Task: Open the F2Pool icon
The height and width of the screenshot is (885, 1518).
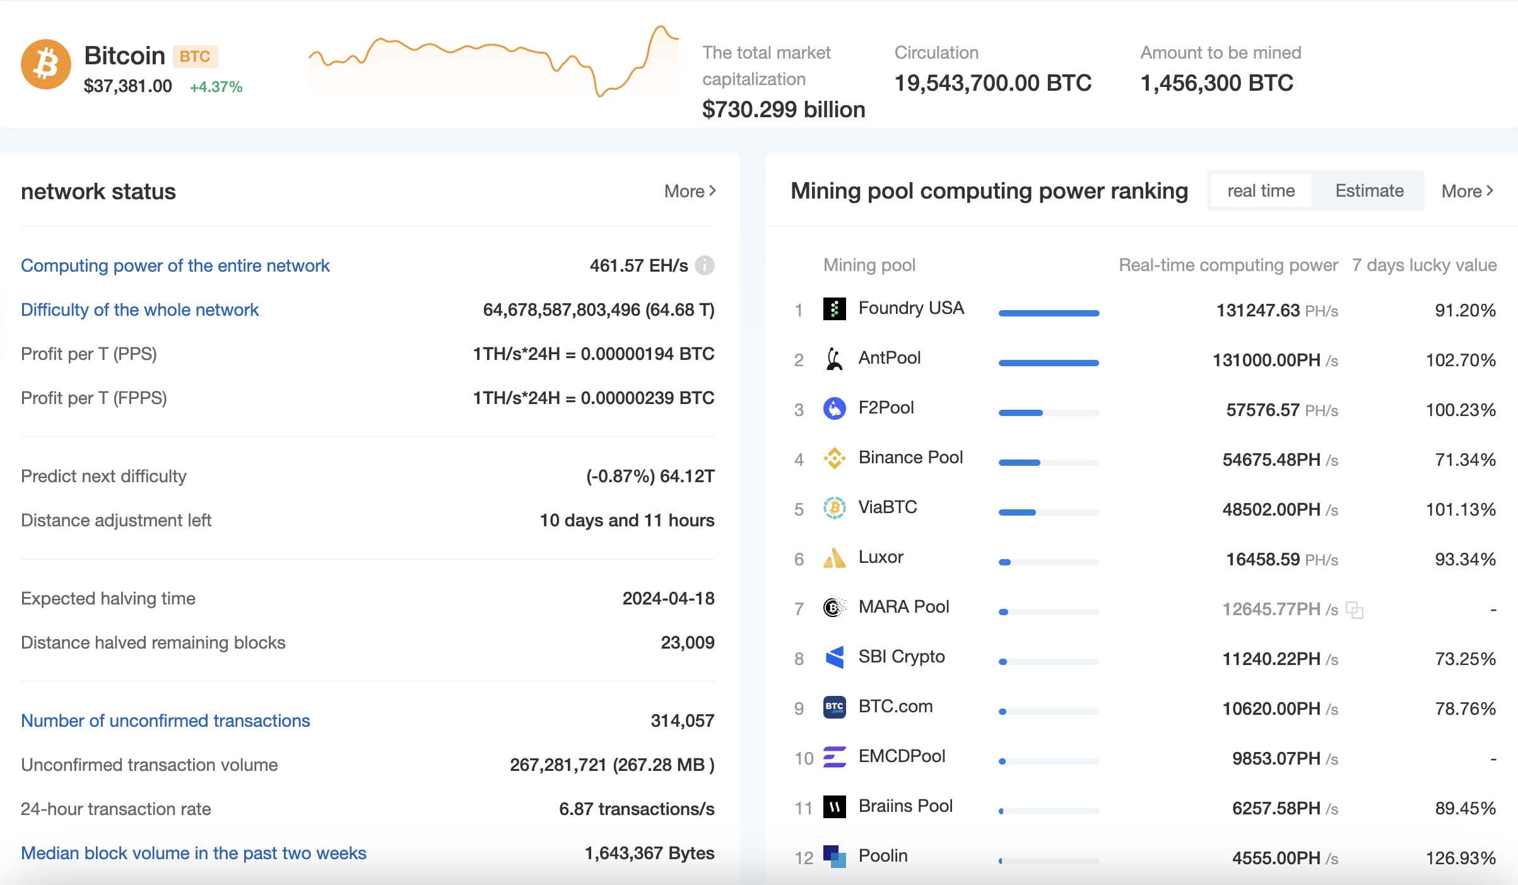Action: pos(834,408)
